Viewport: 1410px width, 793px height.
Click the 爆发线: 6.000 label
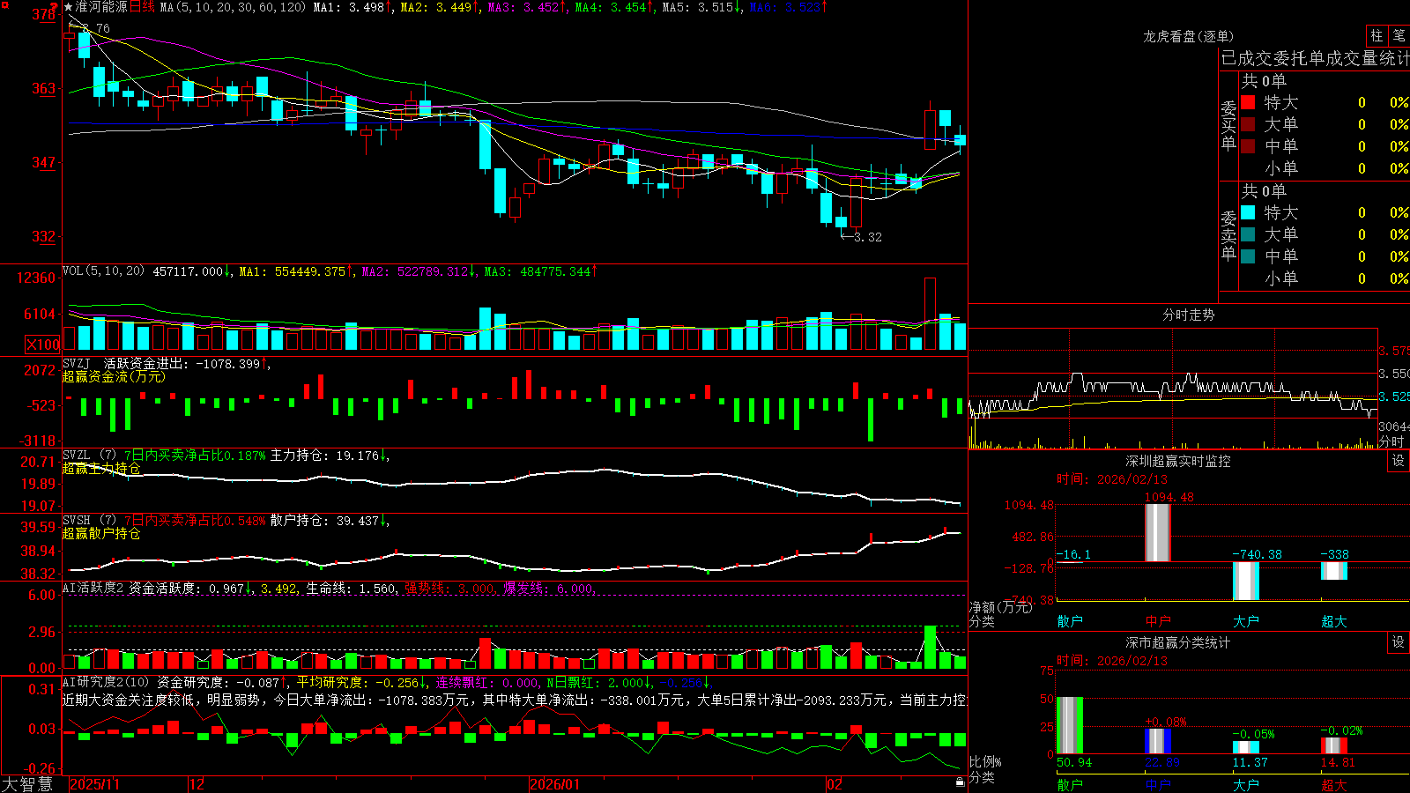548,589
